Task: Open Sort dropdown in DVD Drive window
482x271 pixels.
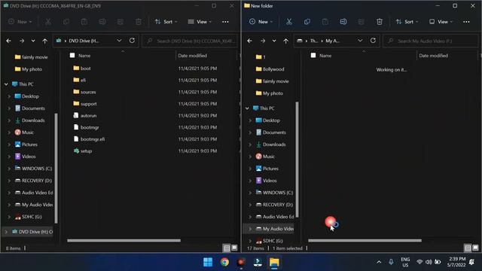Action: 166,22
